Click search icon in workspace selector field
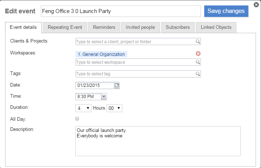This screenshot has width=261, height=168. pos(198,62)
